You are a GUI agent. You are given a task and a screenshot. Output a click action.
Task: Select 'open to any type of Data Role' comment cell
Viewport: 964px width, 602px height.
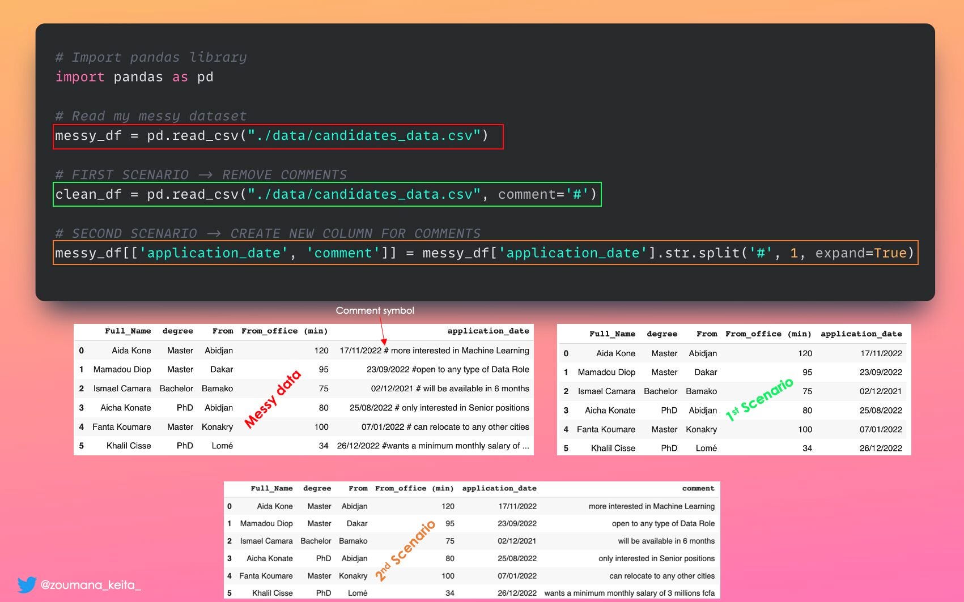pos(663,524)
